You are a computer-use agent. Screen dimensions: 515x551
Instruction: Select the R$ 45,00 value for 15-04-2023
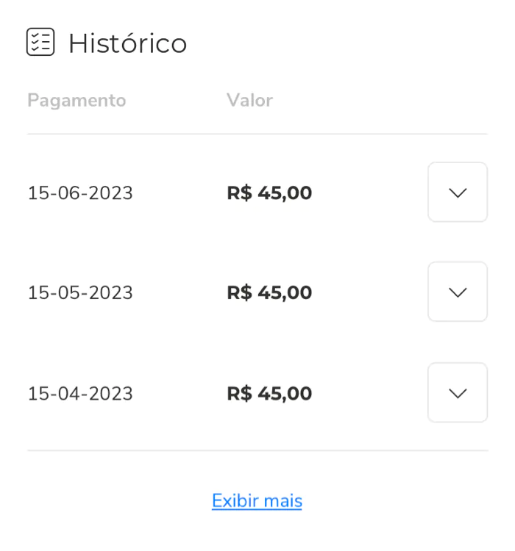(x=269, y=394)
